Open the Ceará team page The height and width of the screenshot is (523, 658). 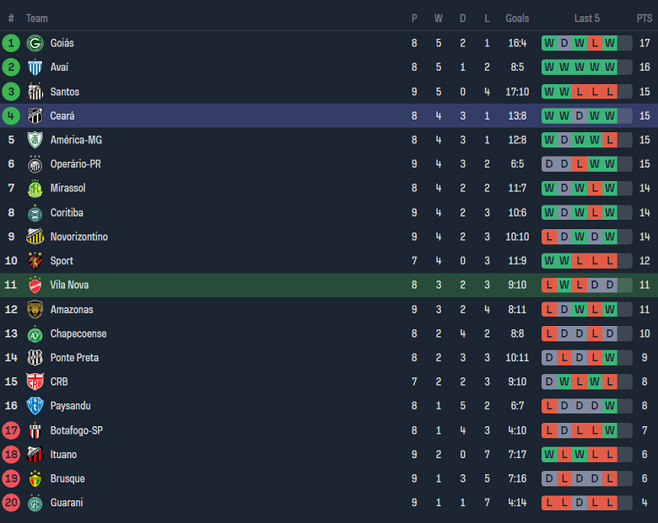tap(62, 116)
